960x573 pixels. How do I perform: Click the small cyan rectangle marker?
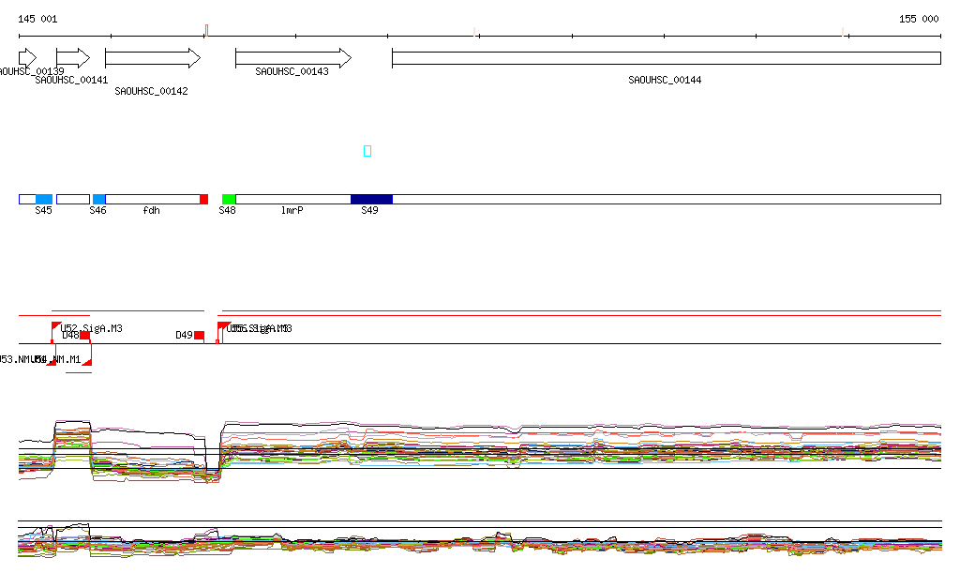point(367,151)
